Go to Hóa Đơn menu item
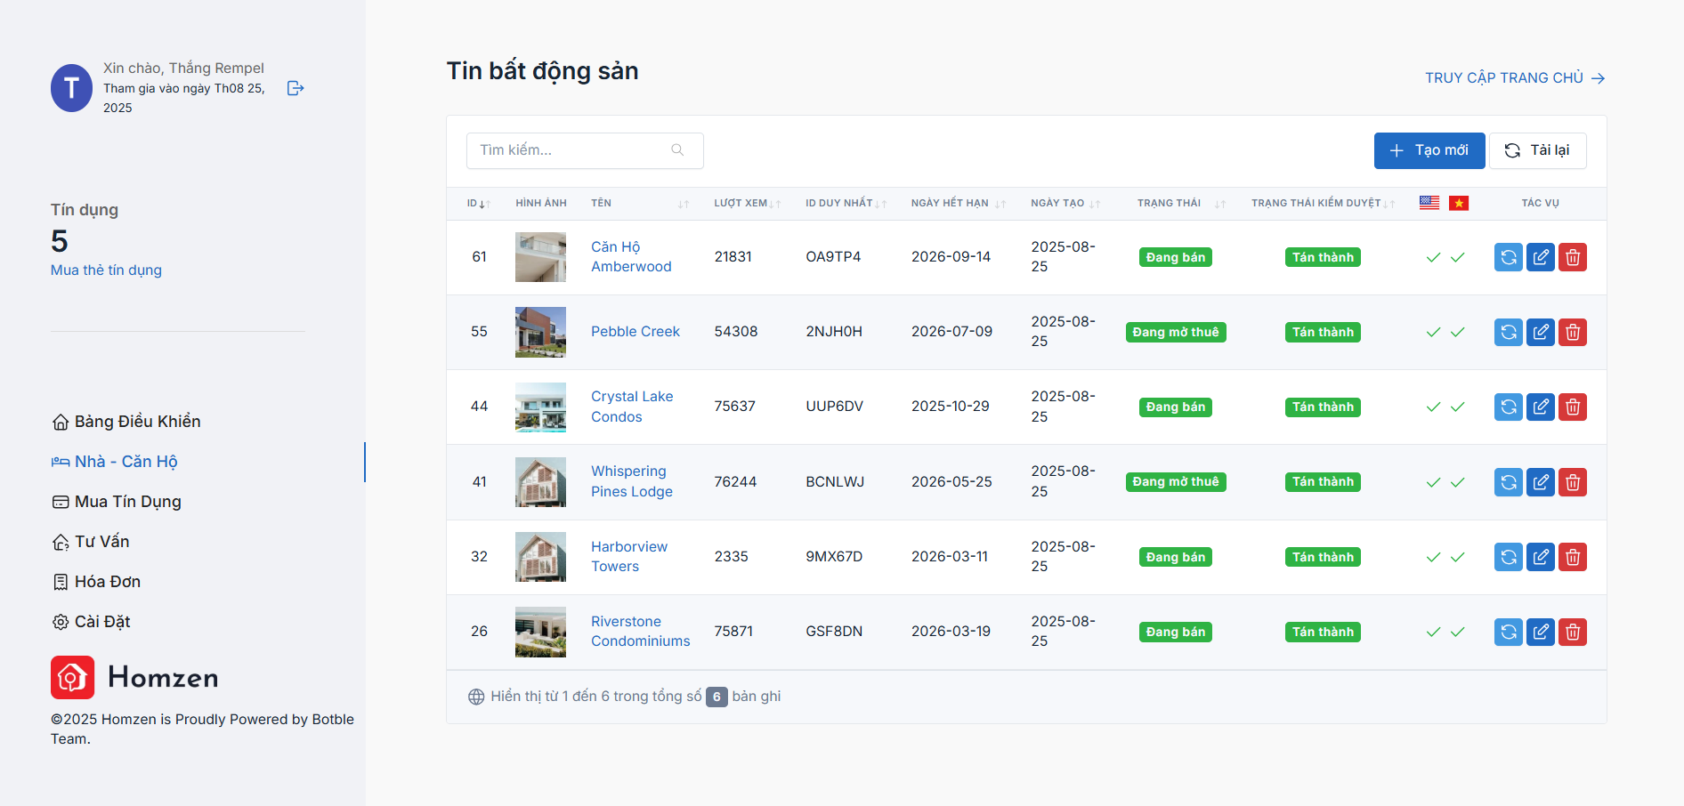The height and width of the screenshot is (806, 1684). pos(107,582)
